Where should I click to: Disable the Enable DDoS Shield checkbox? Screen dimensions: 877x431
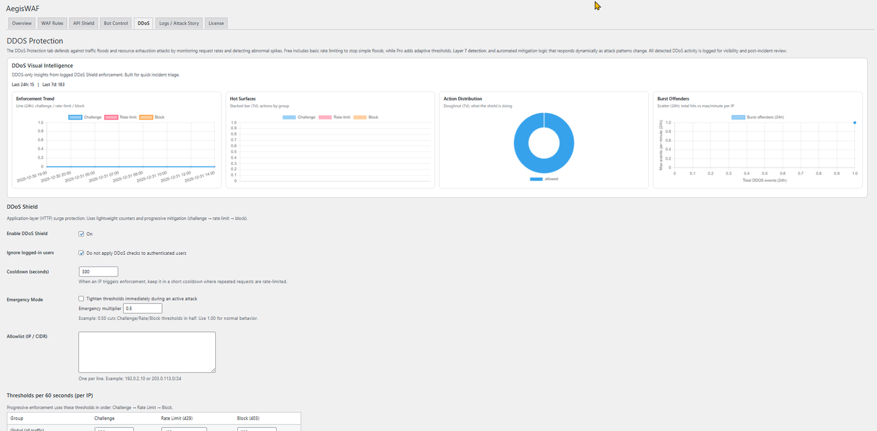click(x=81, y=234)
